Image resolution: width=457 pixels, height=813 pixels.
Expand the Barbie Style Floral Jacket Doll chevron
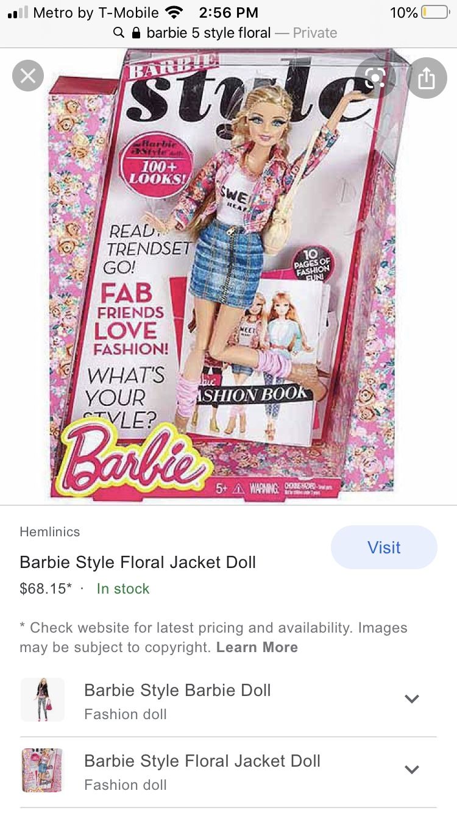tap(412, 770)
